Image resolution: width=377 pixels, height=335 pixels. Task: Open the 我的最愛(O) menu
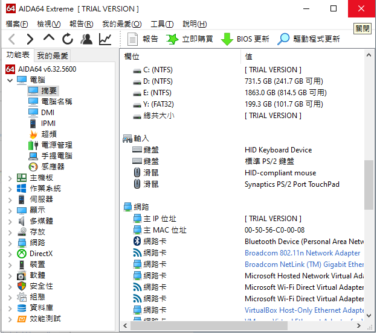[x=122, y=24]
